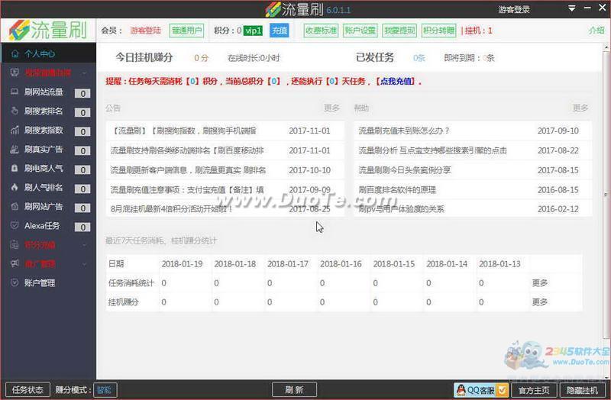Open the 介绍 link at top right
Image resolution: width=611 pixels, height=400 pixels.
point(596,31)
